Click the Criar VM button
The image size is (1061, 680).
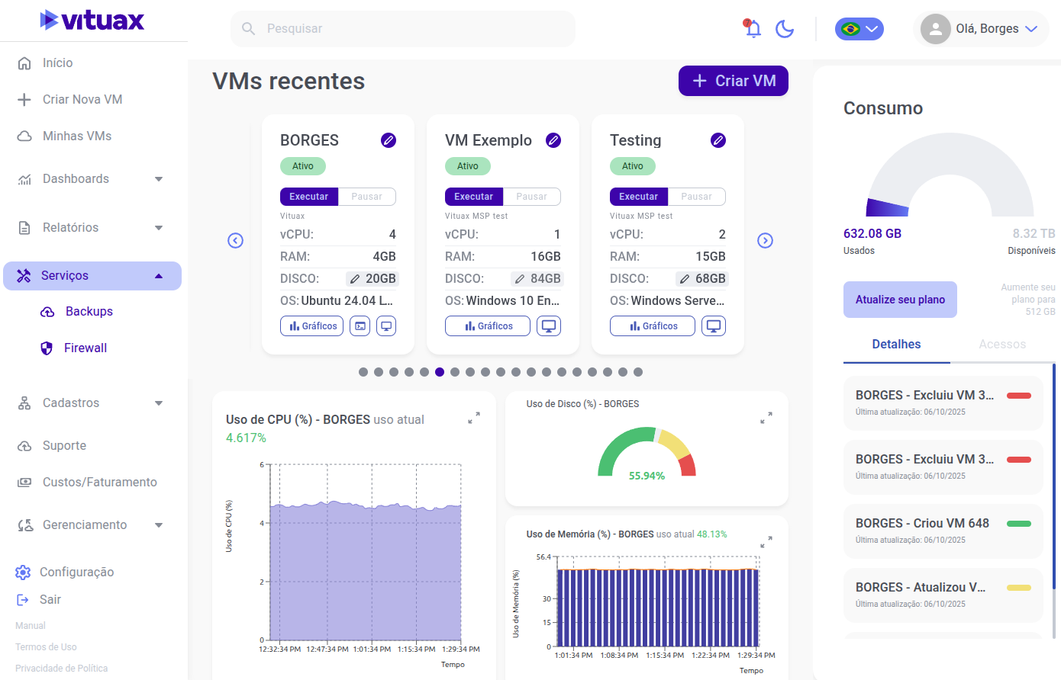point(733,81)
